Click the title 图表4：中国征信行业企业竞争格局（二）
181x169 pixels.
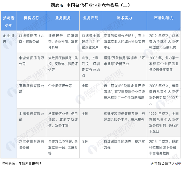(90, 5)
